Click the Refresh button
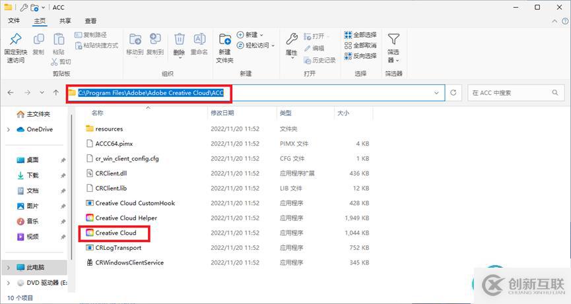The image size is (571, 304). coord(453,93)
